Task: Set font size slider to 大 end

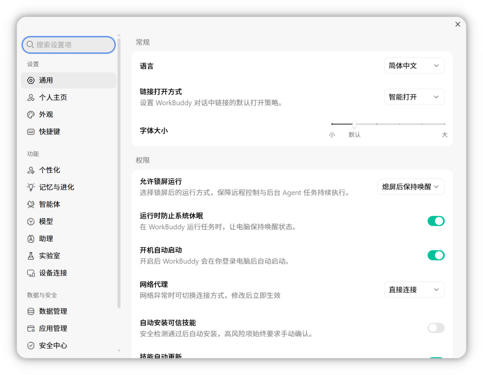Action: pos(445,124)
